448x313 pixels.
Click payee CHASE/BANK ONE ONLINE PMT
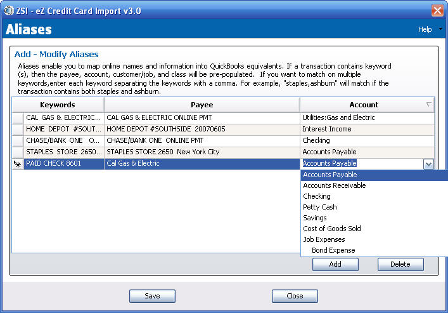pyautogui.click(x=202, y=141)
